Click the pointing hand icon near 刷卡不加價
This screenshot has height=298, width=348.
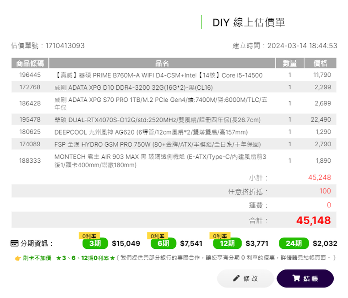18,258
